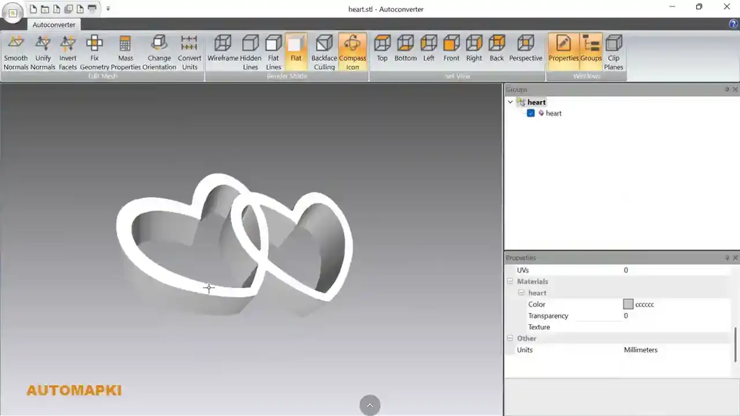The width and height of the screenshot is (740, 416).
Task: Run the Fix Geometry tool
Action: [x=94, y=51]
